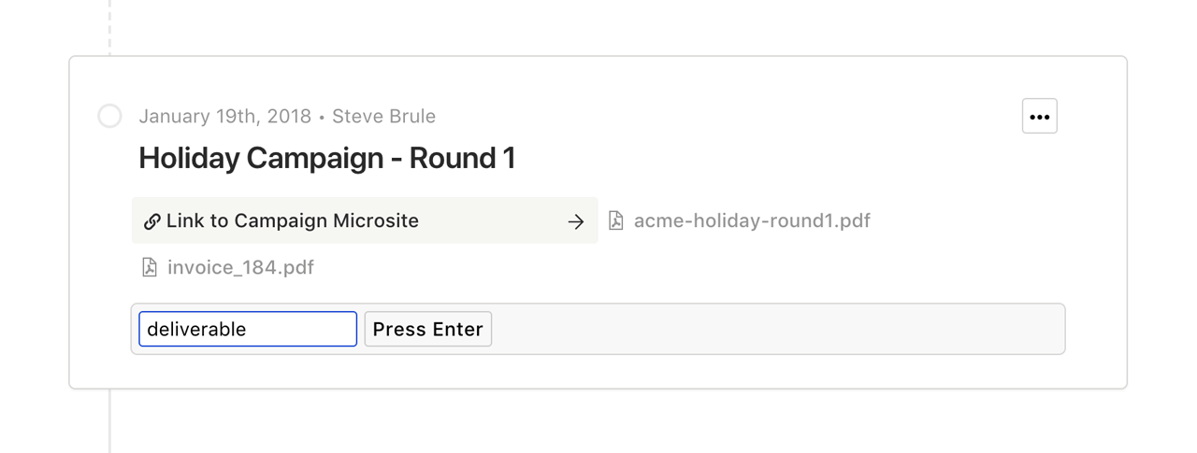Focus the input field containing "deliverable"
Image resolution: width=1197 pixels, height=453 pixels.
pos(248,329)
